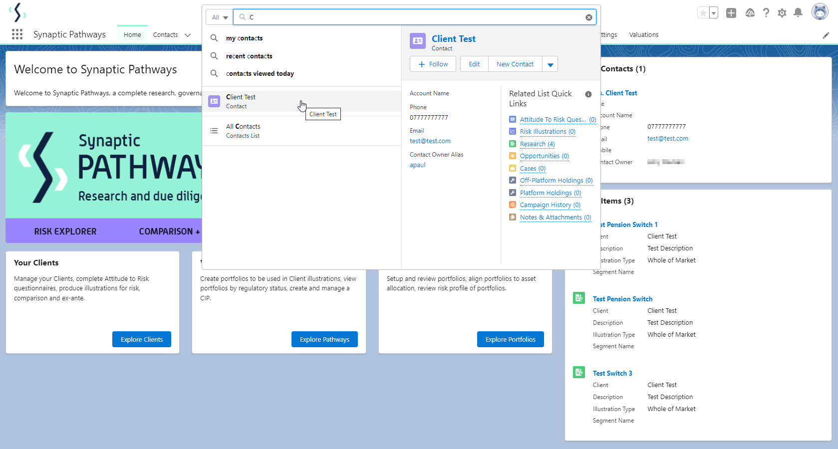Open Research (4) quick link
838x449 pixels.
537,144
